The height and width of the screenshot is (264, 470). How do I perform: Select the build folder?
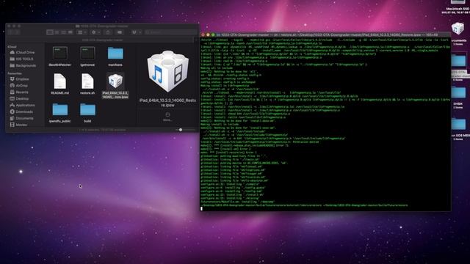tap(87, 112)
